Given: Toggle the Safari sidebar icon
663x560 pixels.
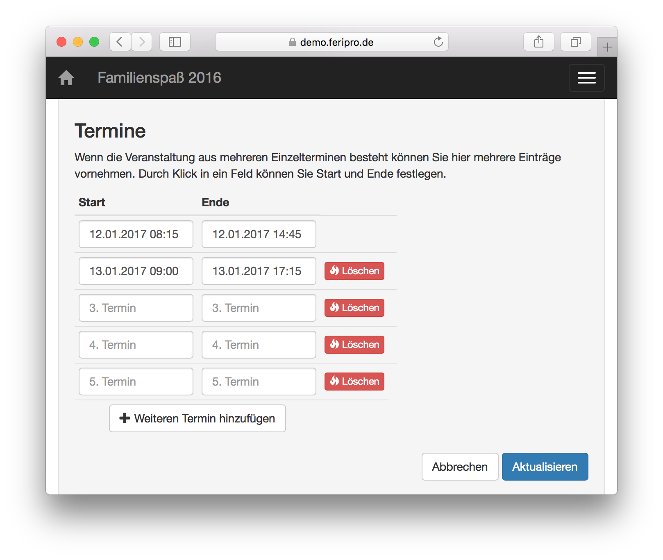Looking at the screenshot, I should [175, 42].
